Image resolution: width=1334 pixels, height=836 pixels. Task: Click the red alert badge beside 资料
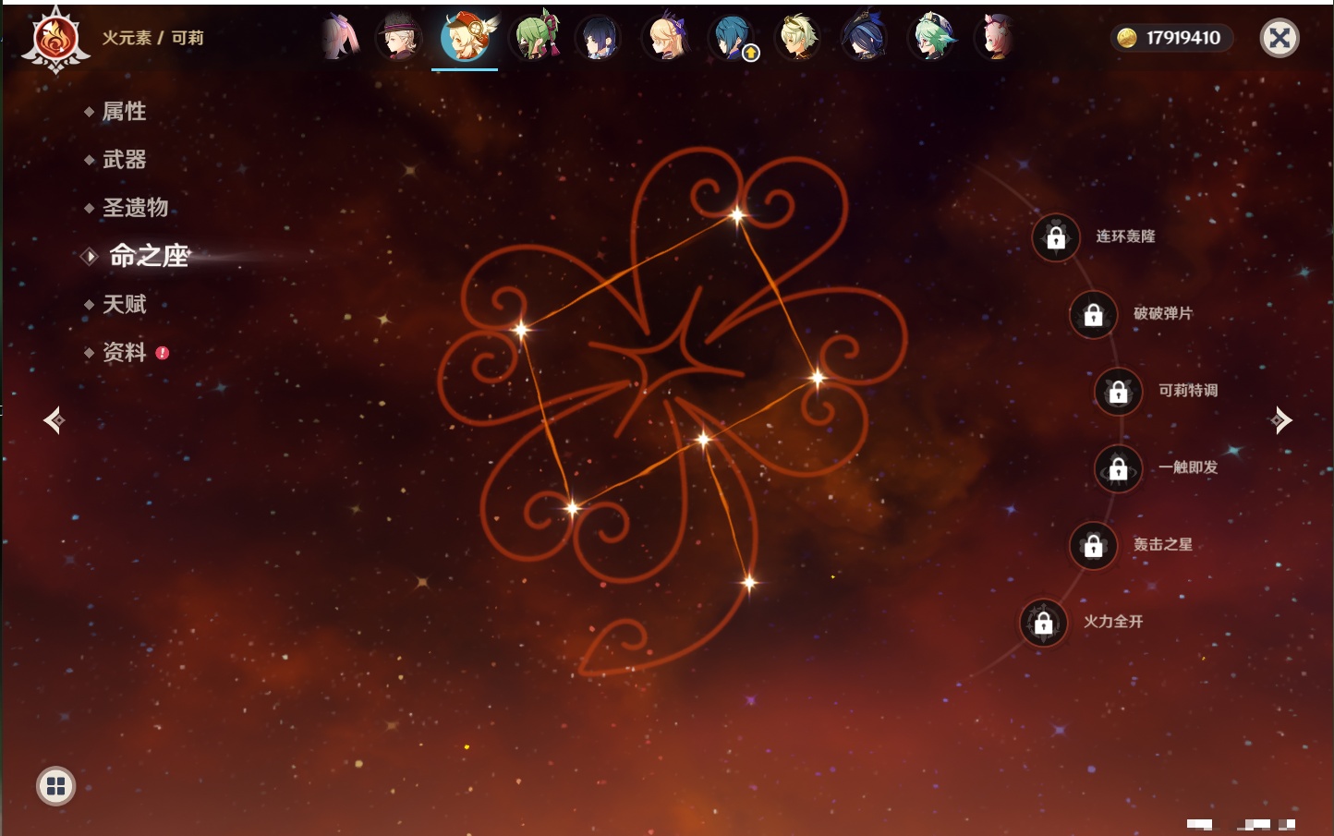[163, 352]
